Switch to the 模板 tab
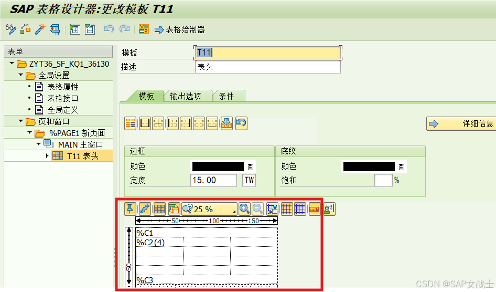Viewport: 496px width, 292px height. click(146, 96)
